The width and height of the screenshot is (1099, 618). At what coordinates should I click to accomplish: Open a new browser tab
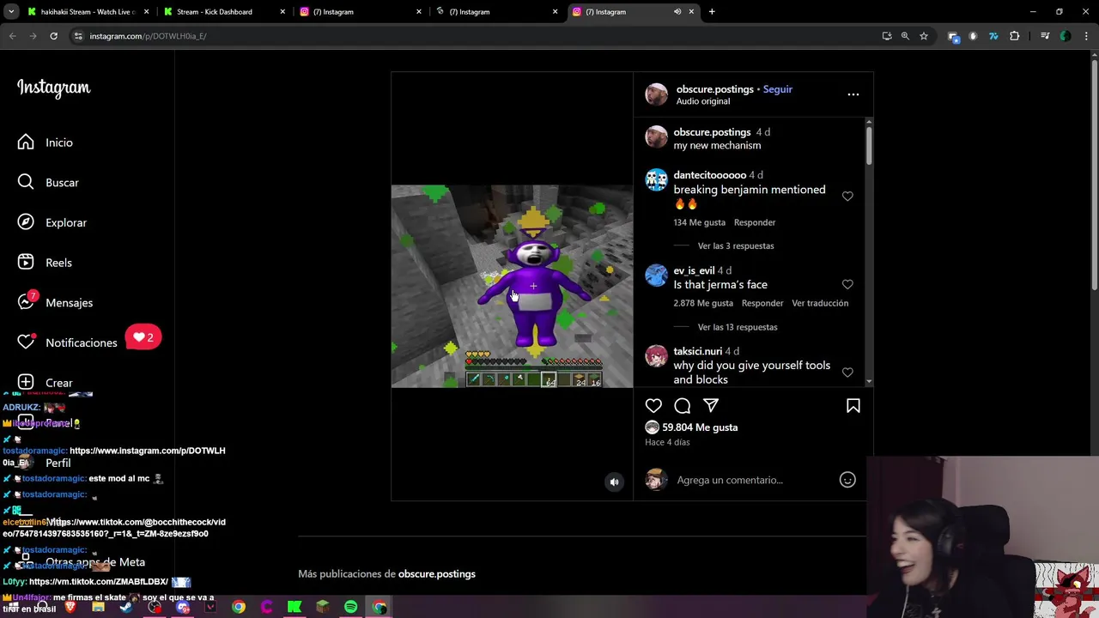pos(712,12)
